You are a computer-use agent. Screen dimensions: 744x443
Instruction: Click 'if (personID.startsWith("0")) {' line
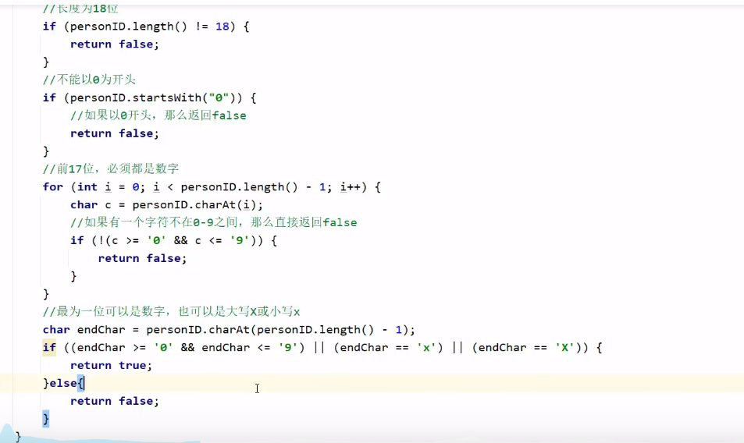coord(149,97)
